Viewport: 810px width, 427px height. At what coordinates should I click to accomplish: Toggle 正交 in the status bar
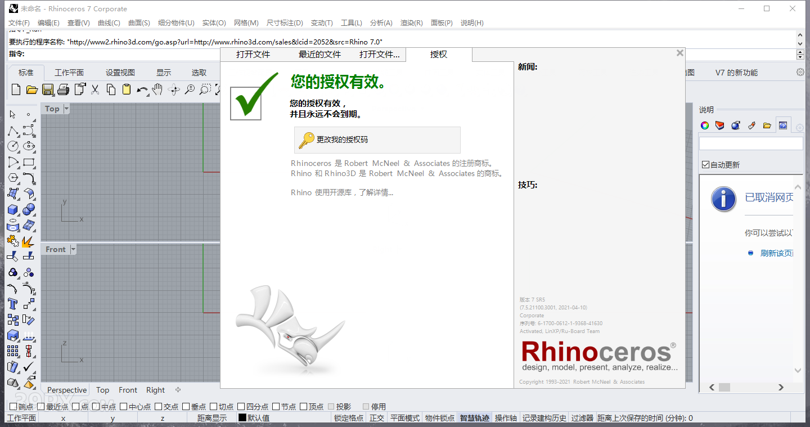pyautogui.click(x=377, y=418)
